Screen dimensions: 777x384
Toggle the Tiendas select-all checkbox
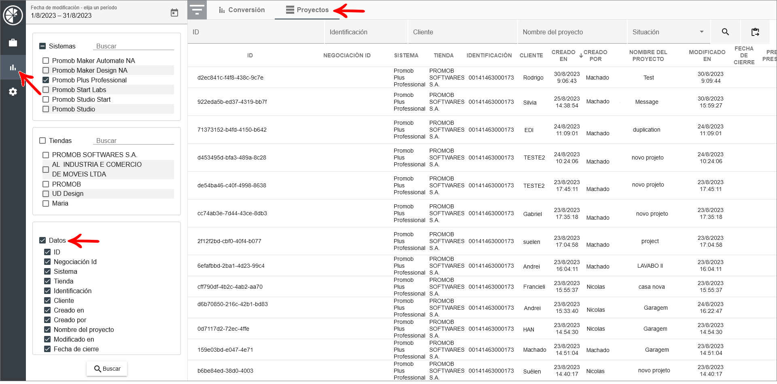(42, 141)
